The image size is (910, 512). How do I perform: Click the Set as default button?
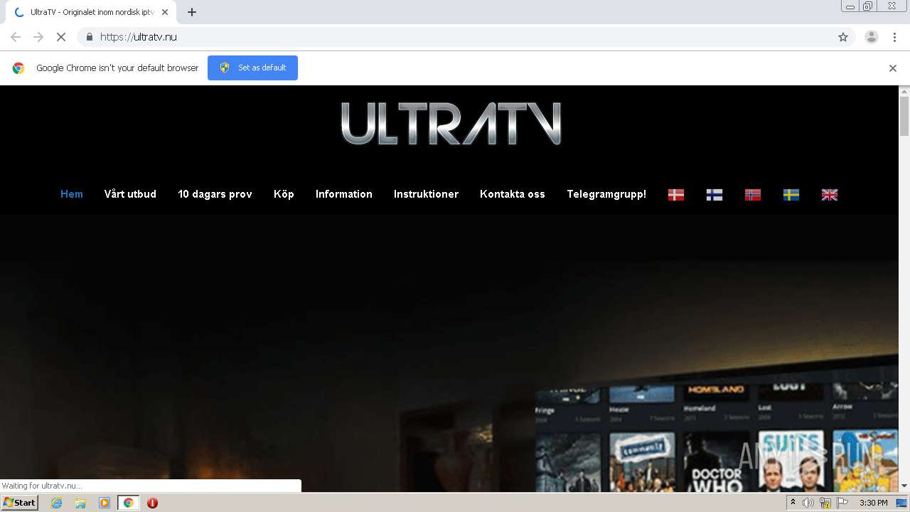(x=252, y=68)
